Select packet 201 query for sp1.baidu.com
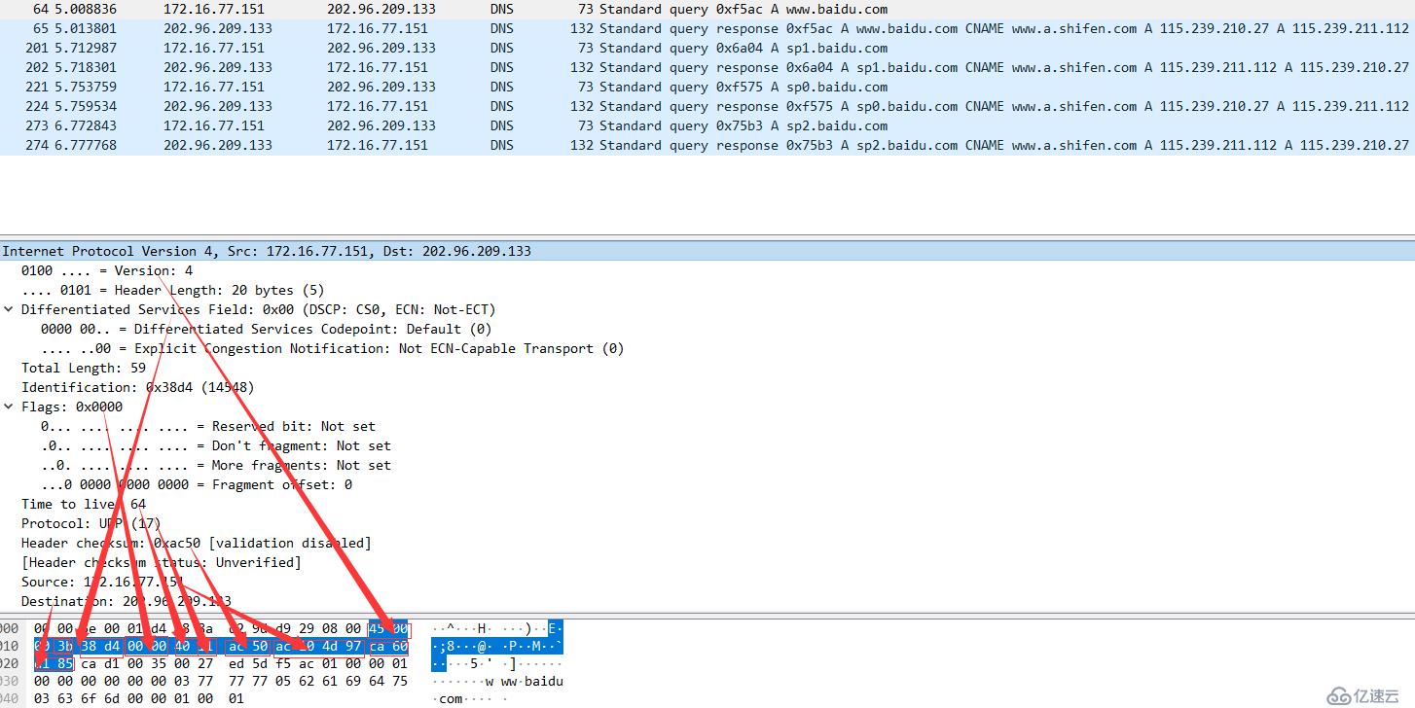 [x=707, y=48]
